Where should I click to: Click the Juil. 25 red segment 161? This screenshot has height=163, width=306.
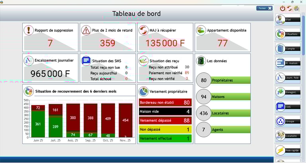click(55, 110)
